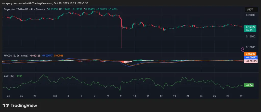Click the 0.10000 price axis label
This screenshot has width=261, height=112.
pyautogui.click(x=250, y=47)
